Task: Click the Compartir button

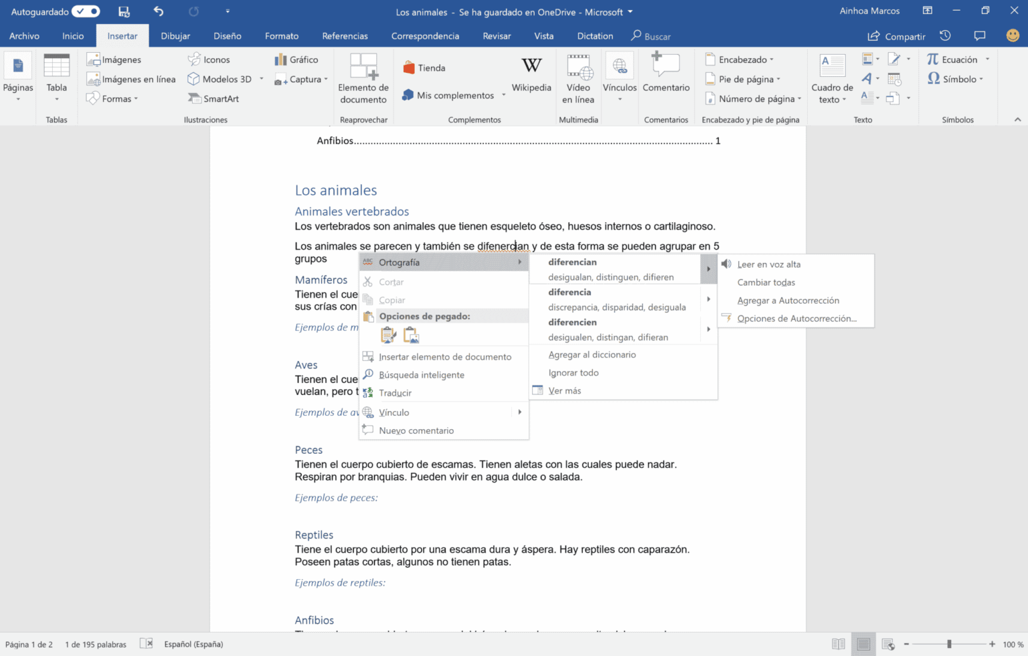Action: click(x=897, y=36)
